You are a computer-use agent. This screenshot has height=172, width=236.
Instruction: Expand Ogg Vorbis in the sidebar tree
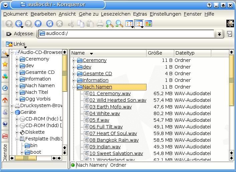tap(17, 99)
